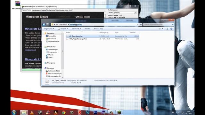
Task: Click the change view icon in the Explorer toolbar
Action: coord(160,29)
